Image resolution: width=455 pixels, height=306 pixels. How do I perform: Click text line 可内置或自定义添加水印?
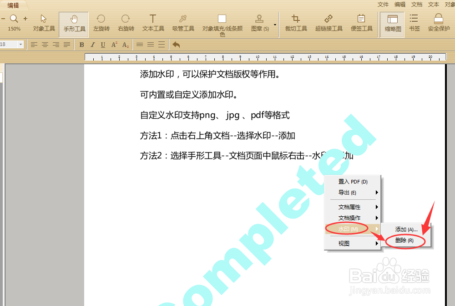[x=189, y=95]
